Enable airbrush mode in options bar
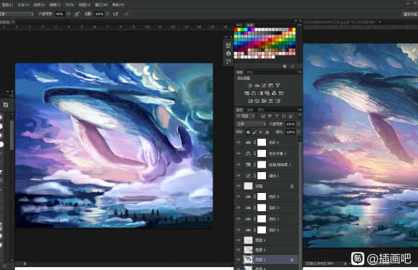 116,14
